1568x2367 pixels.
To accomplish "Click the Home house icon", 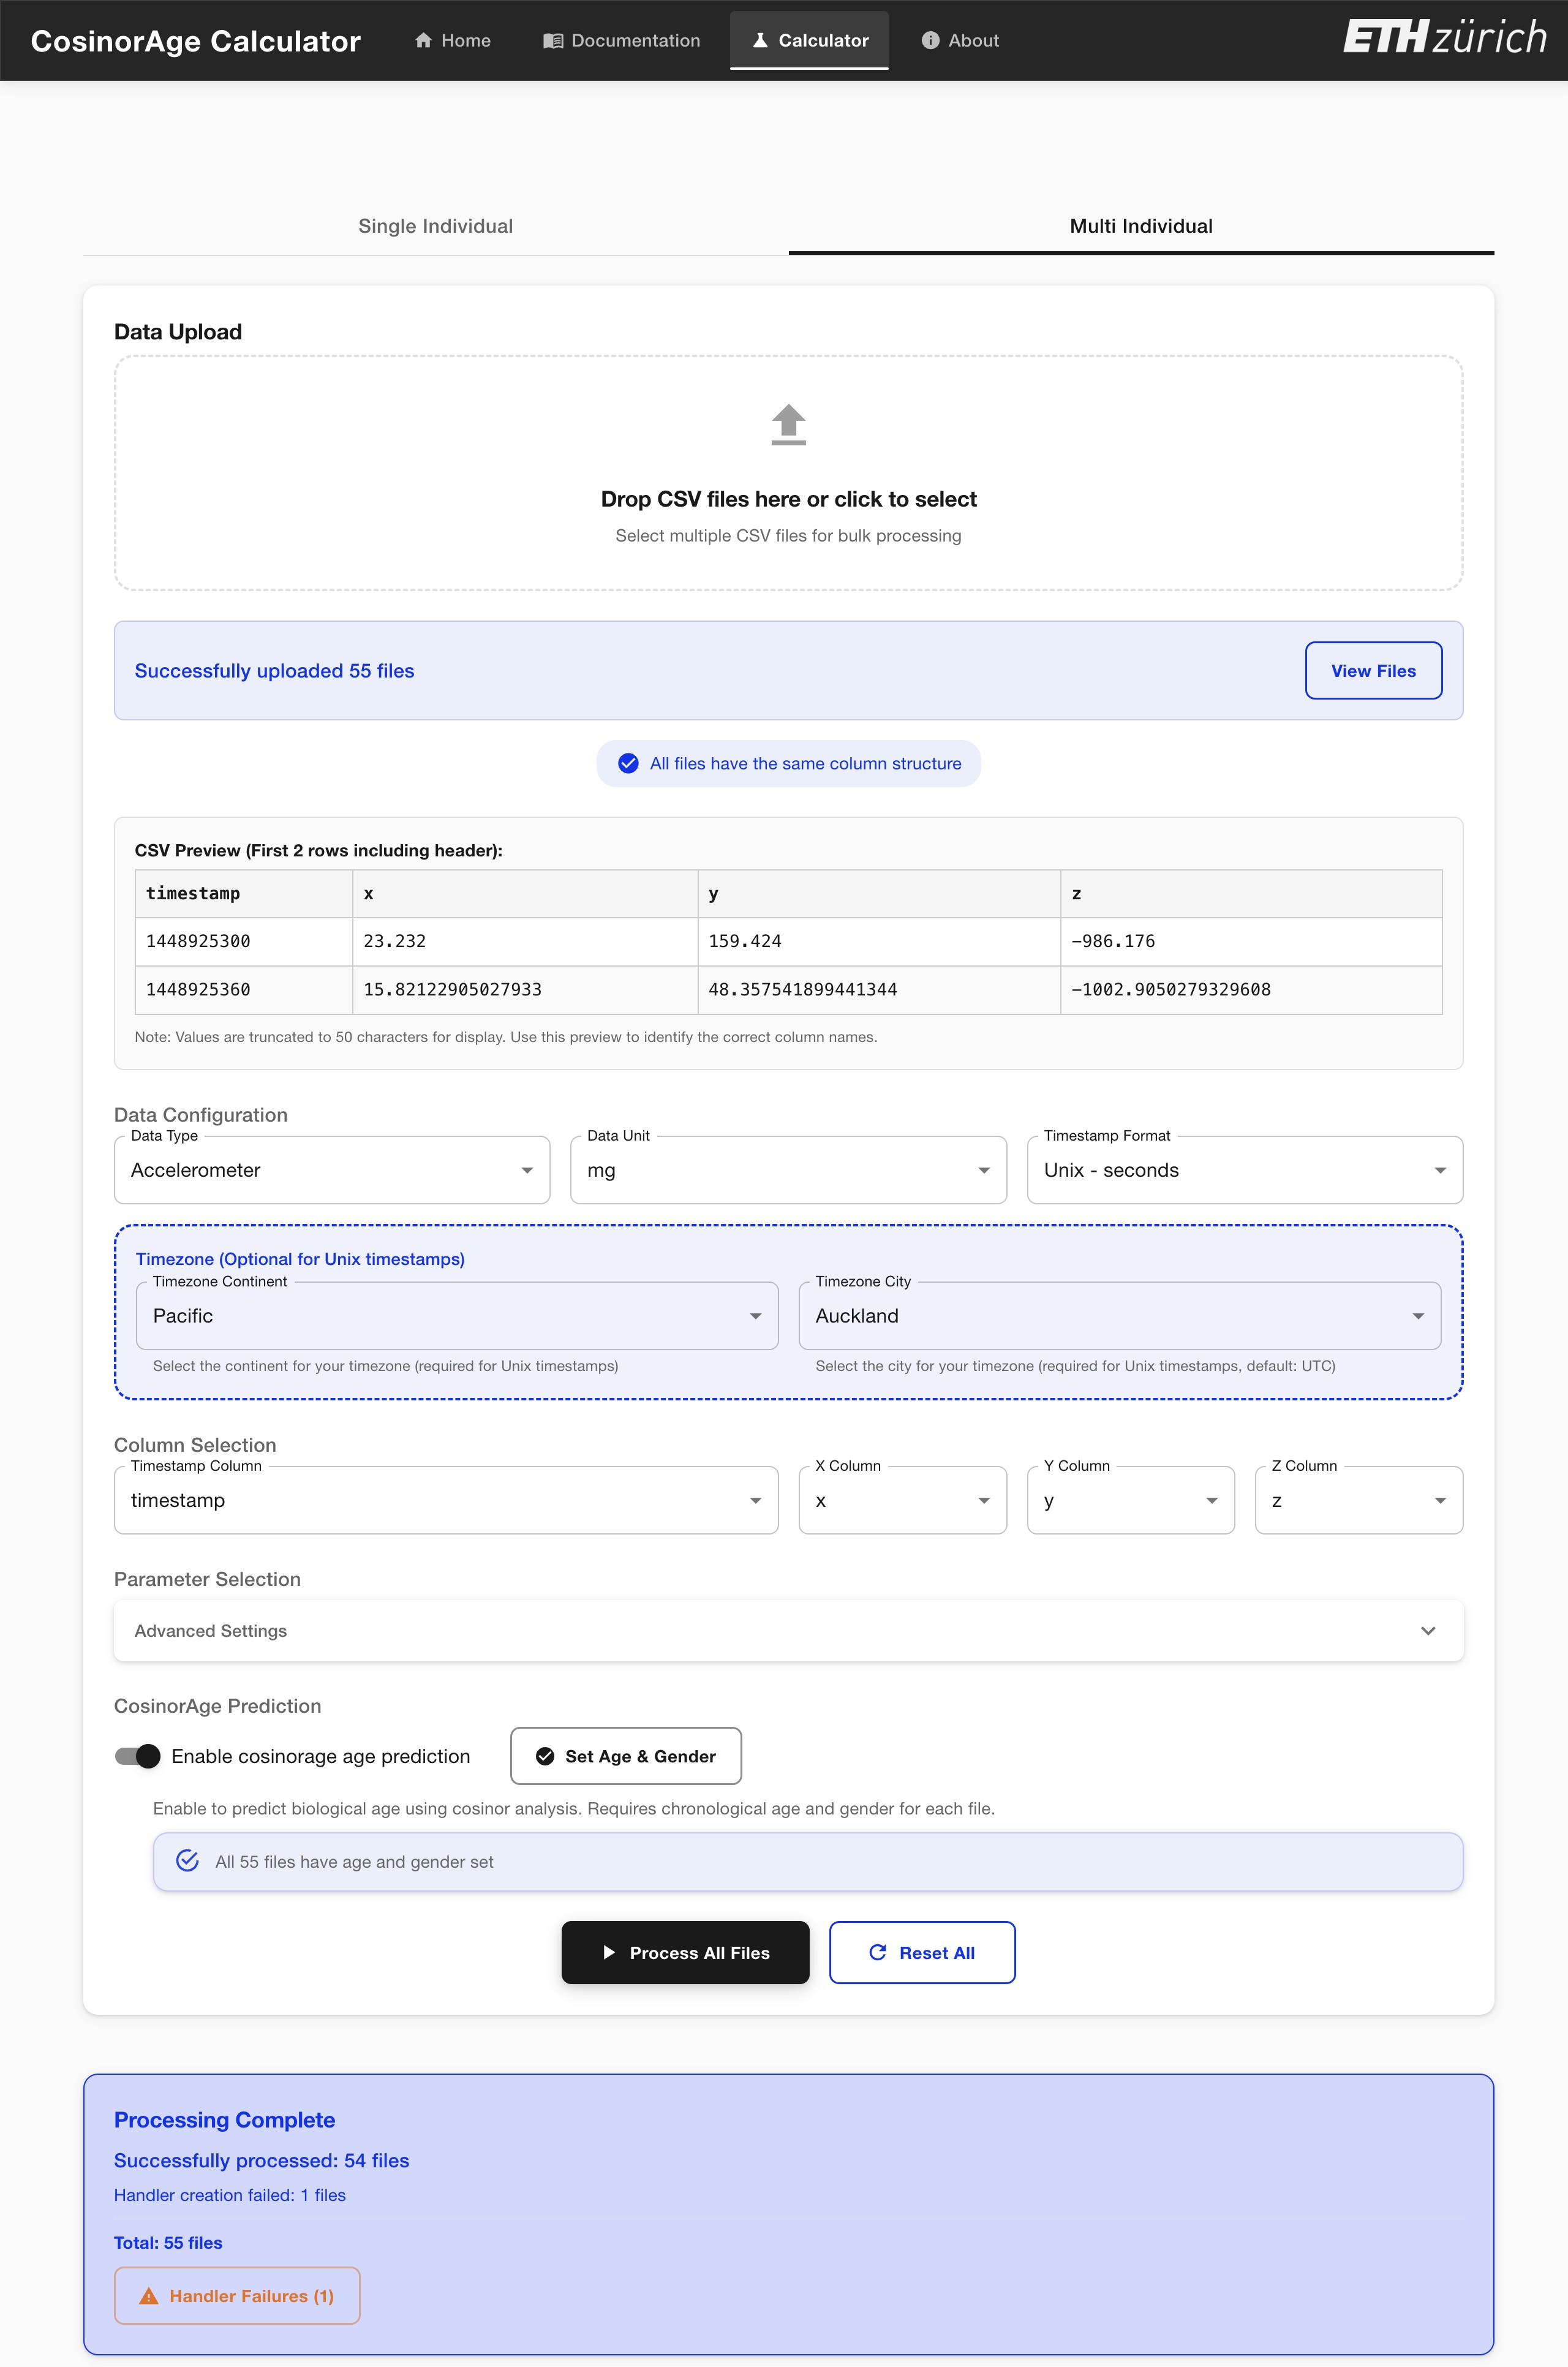I will 423,40.
